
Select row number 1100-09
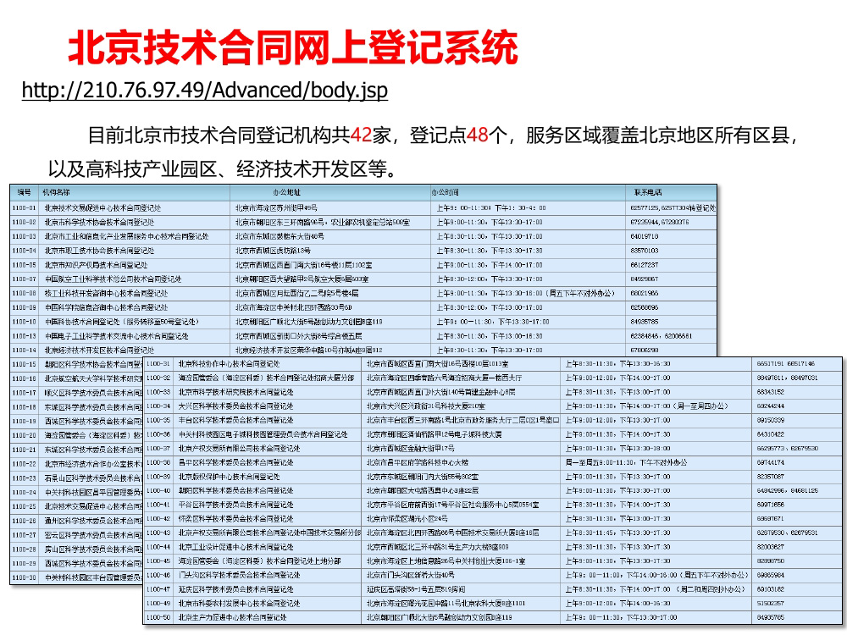click(24, 307)
